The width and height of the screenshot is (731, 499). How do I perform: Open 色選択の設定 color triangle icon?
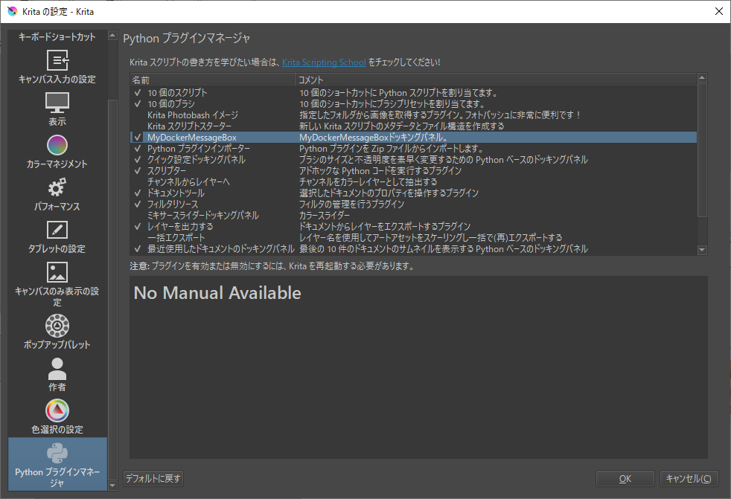pos(57,411)
